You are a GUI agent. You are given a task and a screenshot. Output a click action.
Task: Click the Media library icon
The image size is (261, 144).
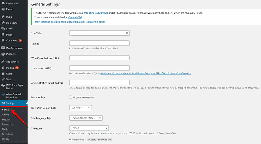click(x=3, y=29)
